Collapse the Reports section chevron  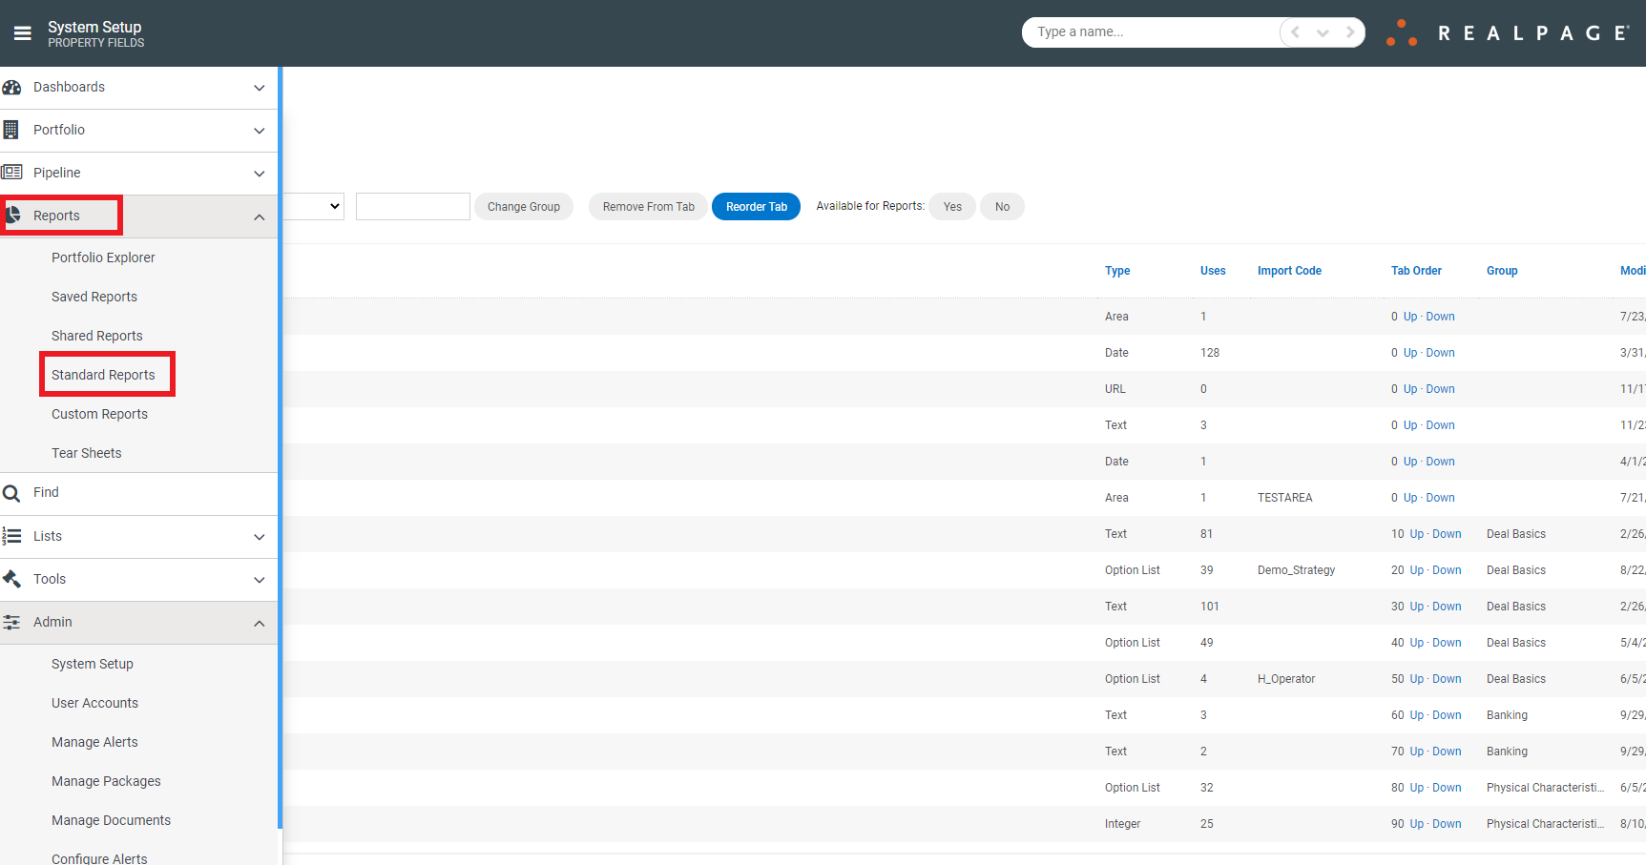[259, 216]
